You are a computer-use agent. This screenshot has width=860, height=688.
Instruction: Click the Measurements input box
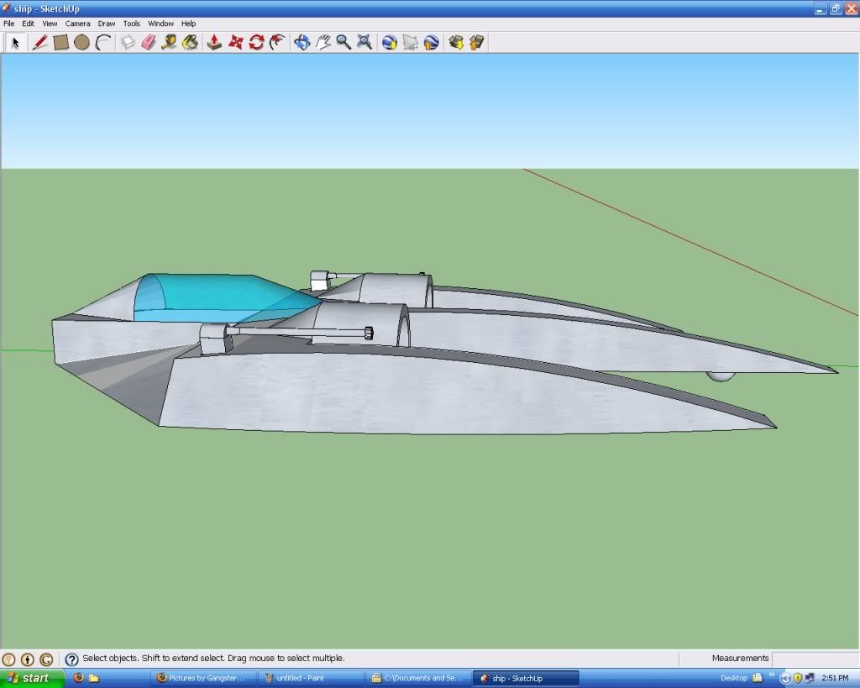coord(815,659)
